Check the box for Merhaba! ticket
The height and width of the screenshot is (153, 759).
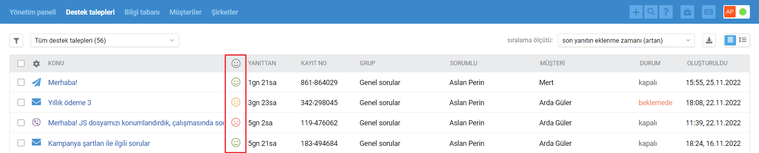click(21, 82)
